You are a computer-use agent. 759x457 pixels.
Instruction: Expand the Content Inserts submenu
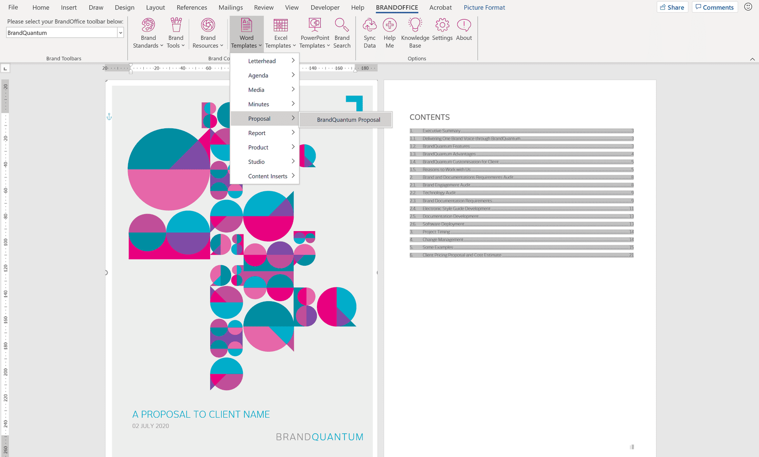click(265, 176)
